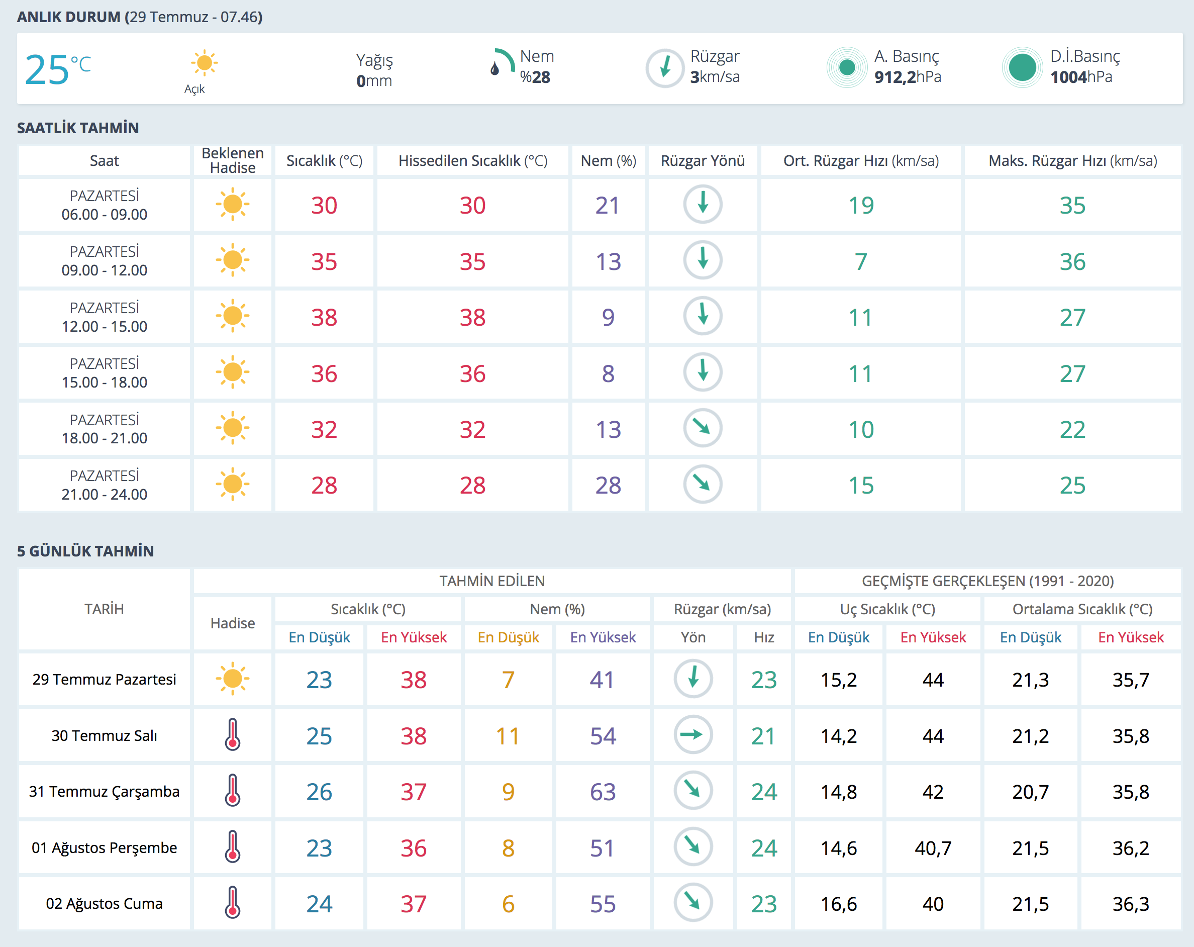The width and height of the screenshot is (1194, 947).
Task: Click the Maks. Rüzgar Hızı column header
Action: pyautogui.click(x=1072, y=161)
